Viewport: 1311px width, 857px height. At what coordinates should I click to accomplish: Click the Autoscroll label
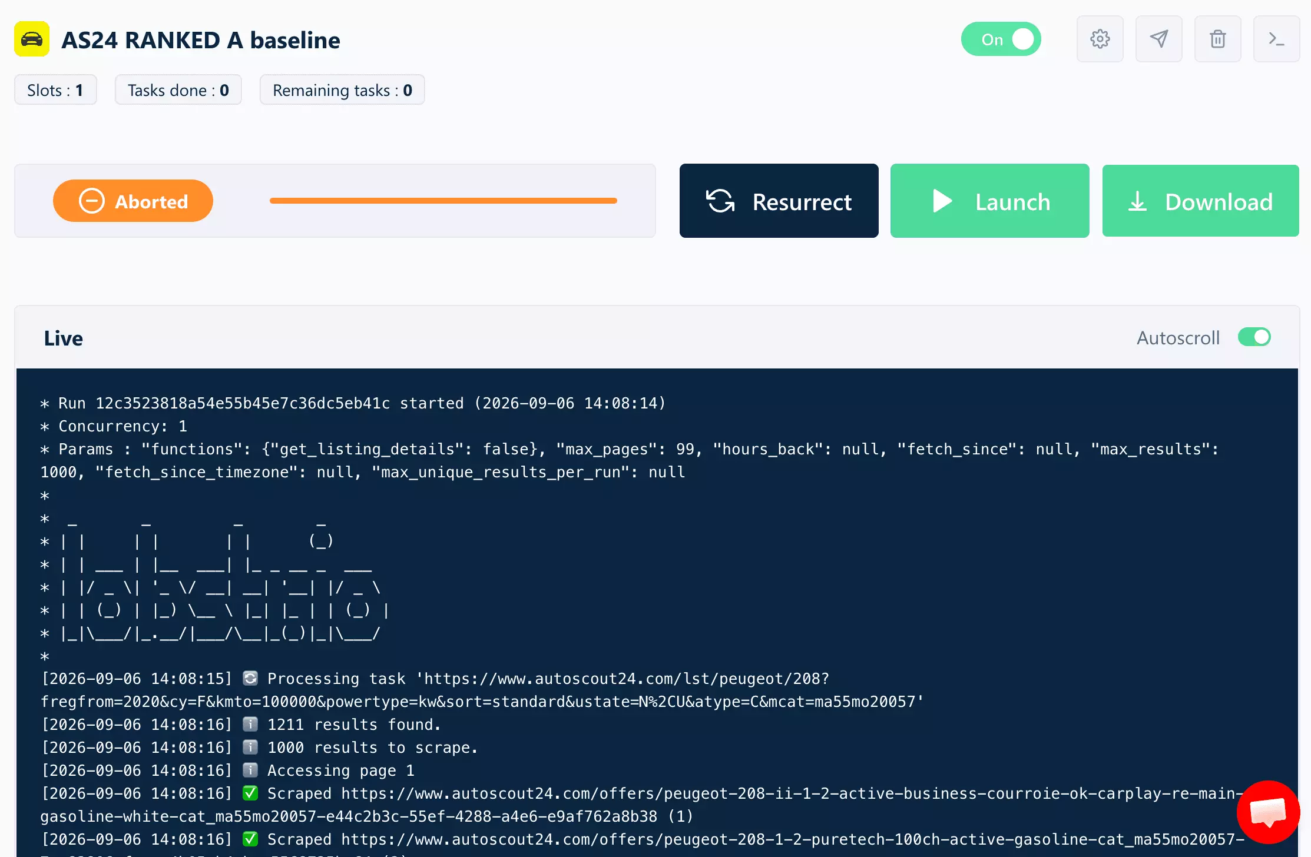pos(1178,338)
